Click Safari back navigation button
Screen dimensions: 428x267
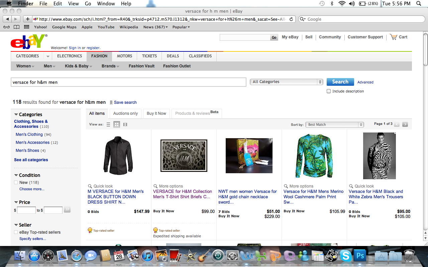[x=7, y=19]
